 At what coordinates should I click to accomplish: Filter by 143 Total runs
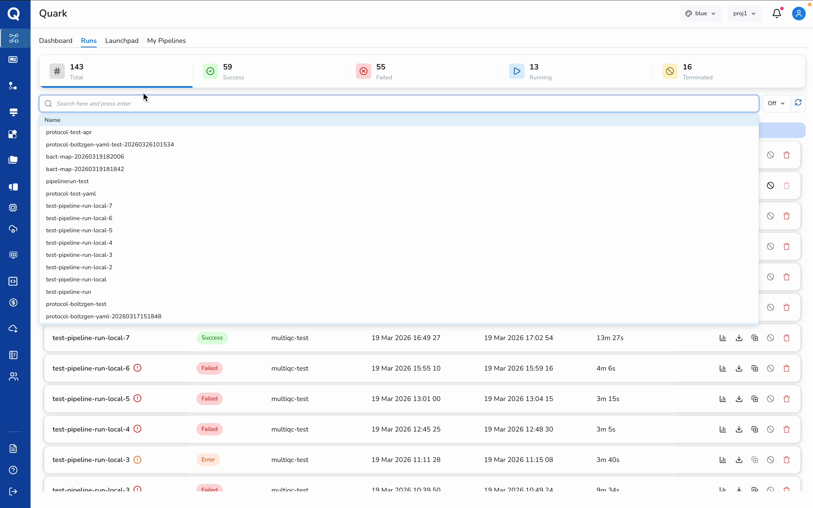(116, 71)
